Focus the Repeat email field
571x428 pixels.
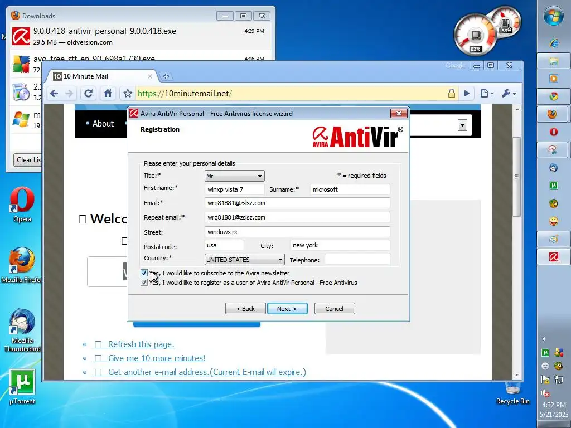tap(297, 217)
